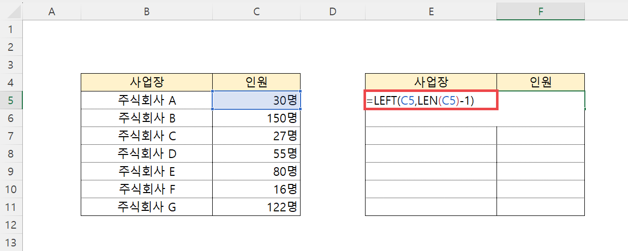The height and width of the screenshot is (251, 628).
Task: Select cell containing 주식회사 B
Action: tap(147, 118)
